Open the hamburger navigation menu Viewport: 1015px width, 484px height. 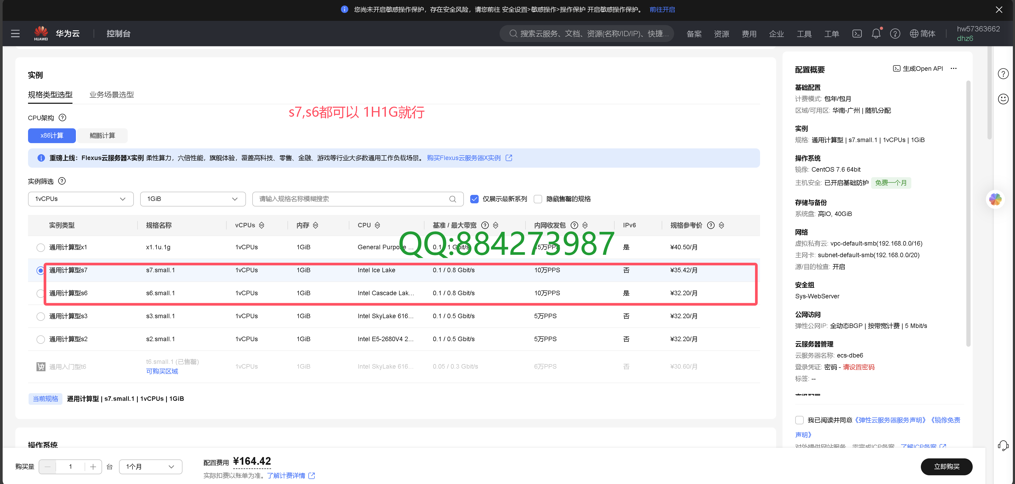point(15,34)
